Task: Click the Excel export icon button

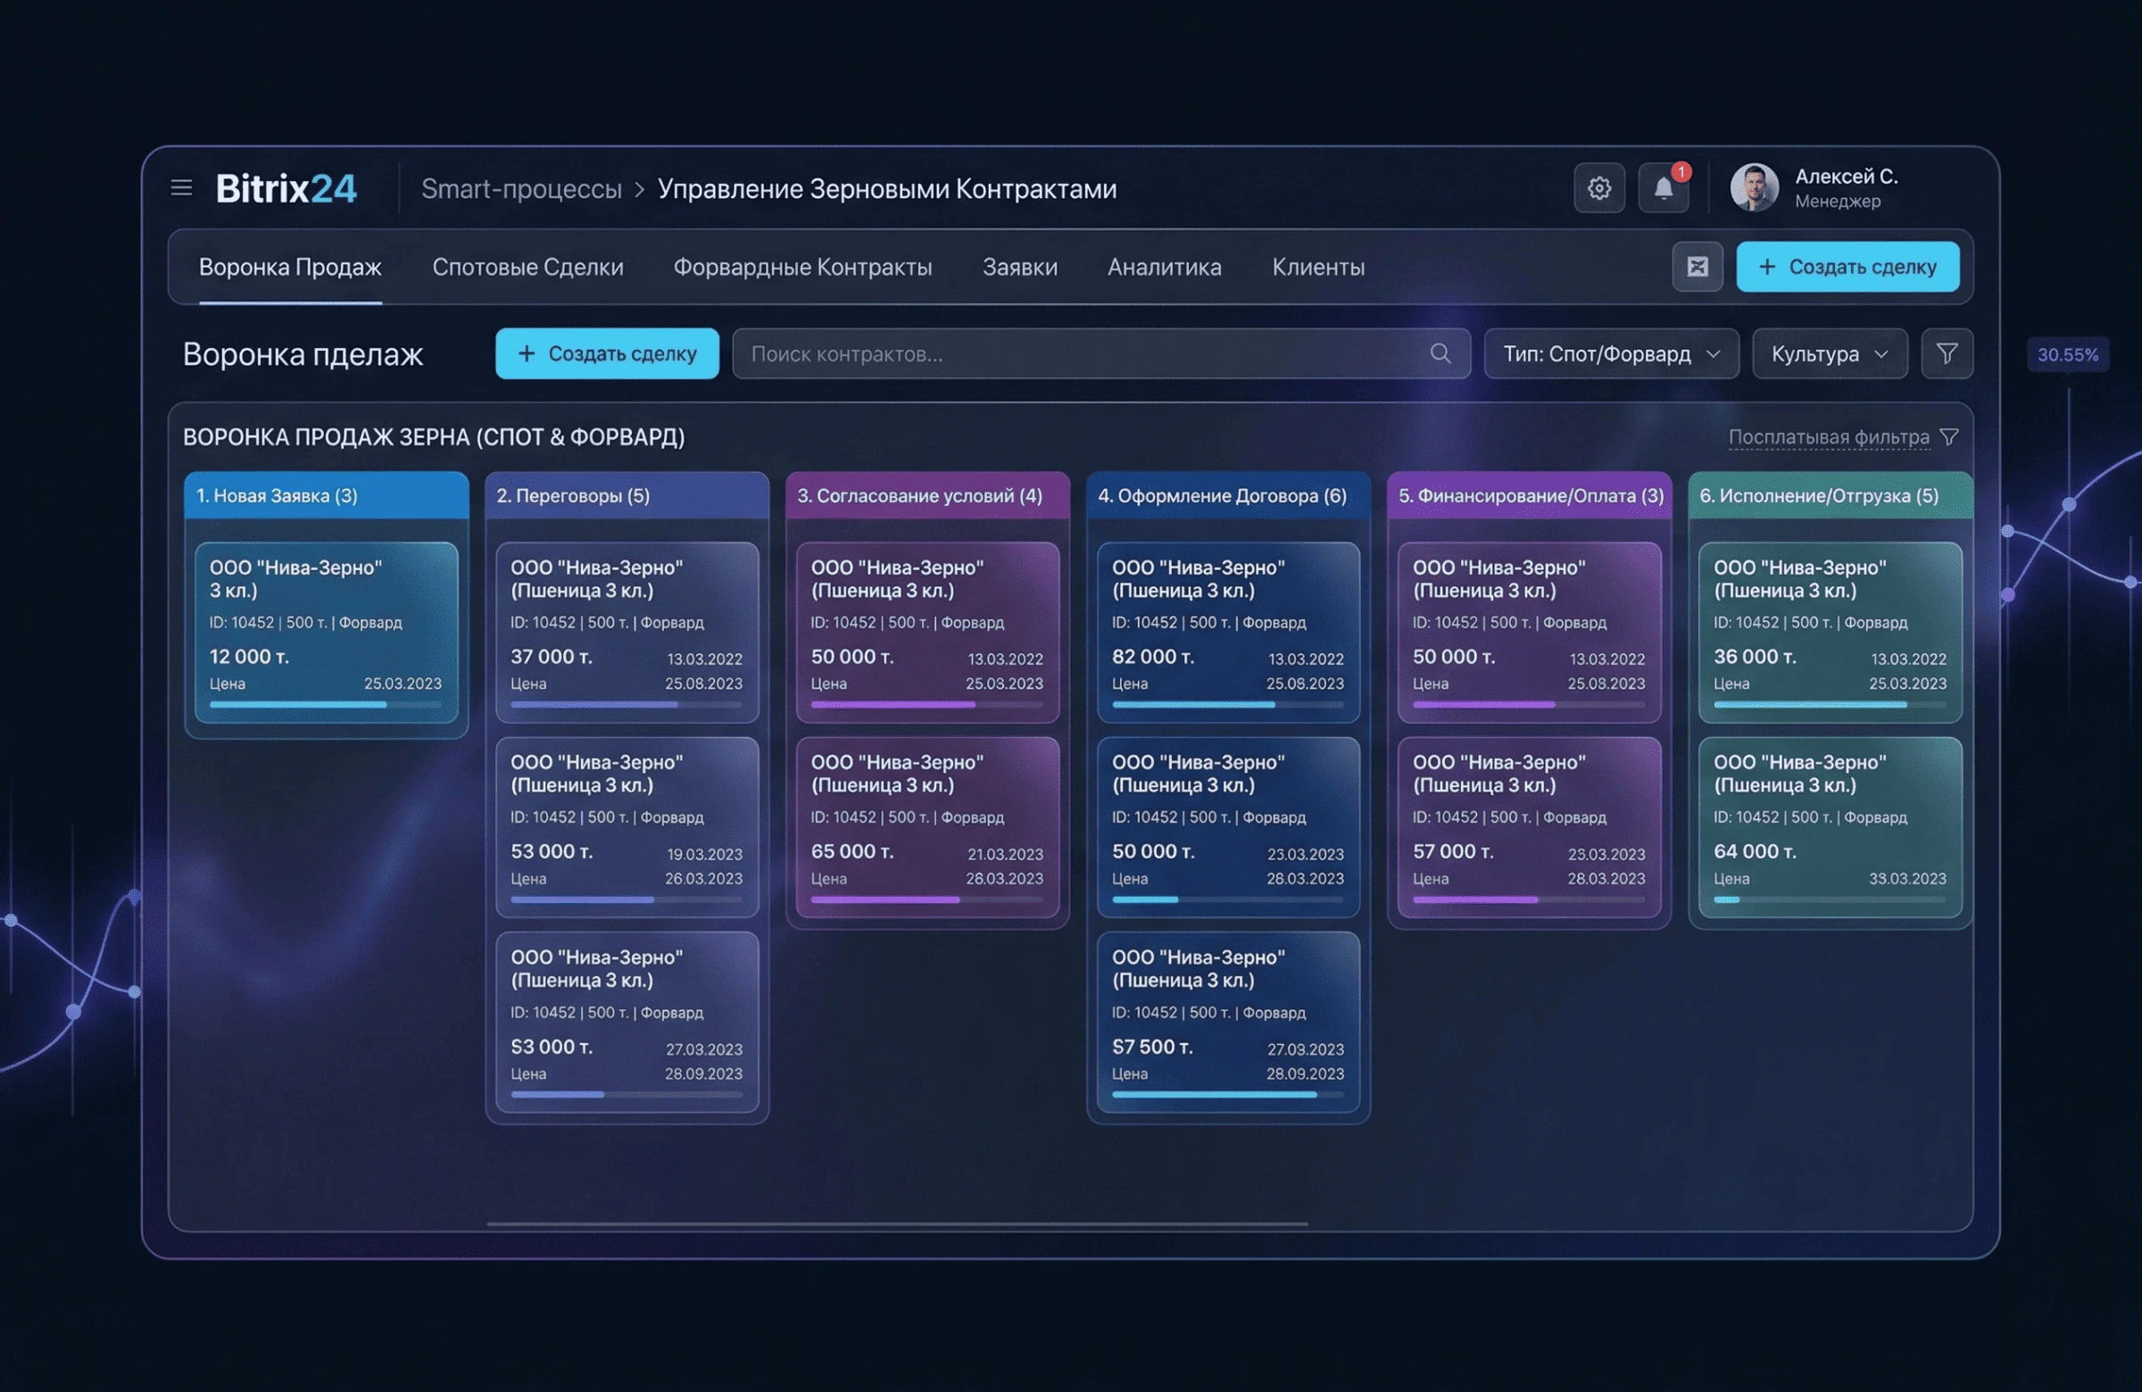Action: 1697,266
